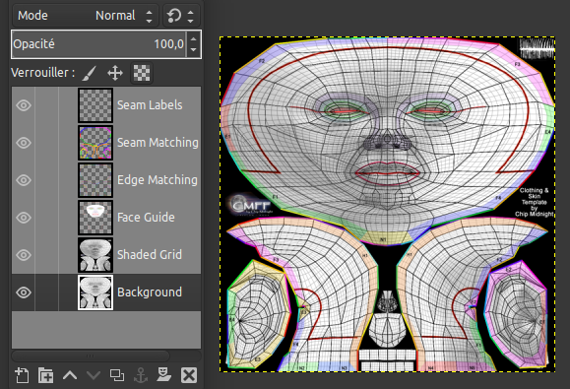The image size is (570, 389).
Task: Anchor the floating layer
Action: coord(141,375)
